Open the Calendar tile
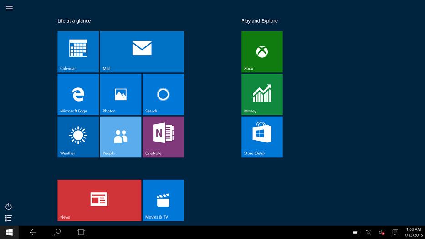Image resolution: width=425 pixels, height=239 pixels. [x=78, y=52]
